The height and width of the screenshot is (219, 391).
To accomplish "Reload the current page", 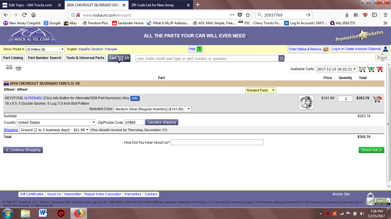I will click(x=25, y=15).
